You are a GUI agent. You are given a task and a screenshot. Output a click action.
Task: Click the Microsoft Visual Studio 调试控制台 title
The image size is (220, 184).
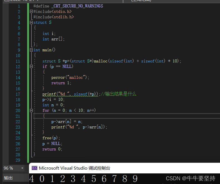pyautogui.click(x=74, y=168)
